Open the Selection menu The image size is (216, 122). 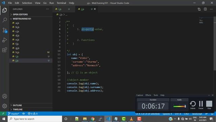(x=27, y=3)
